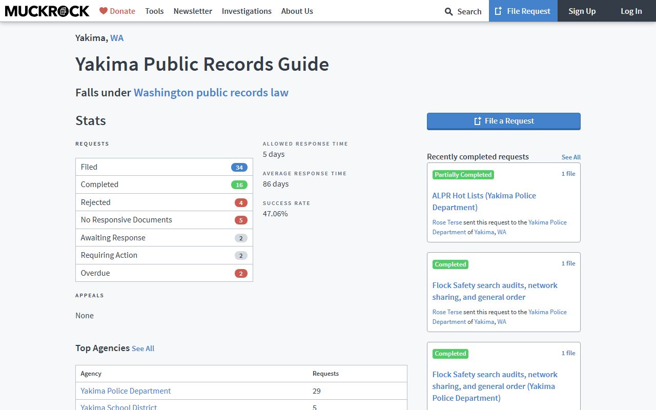
Task: Click Rose Terse on the ALPR card
Action: click(x=447, y=222)
